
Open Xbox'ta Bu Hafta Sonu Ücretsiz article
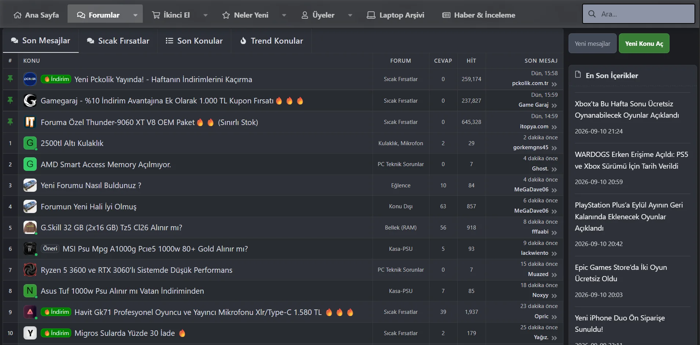(627, 110)
